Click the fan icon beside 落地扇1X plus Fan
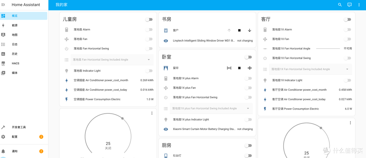The width and height of the screenshot is (366, 158). coord(166,88)
